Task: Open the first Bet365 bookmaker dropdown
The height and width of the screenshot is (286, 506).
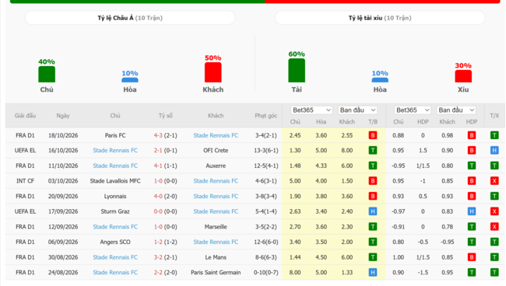Action: pyautogui.click(x=311, y=110)
